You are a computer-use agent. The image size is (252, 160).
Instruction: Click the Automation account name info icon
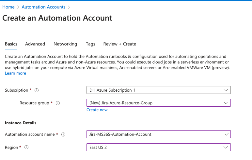pyautogui.click(x=63, y=134)
